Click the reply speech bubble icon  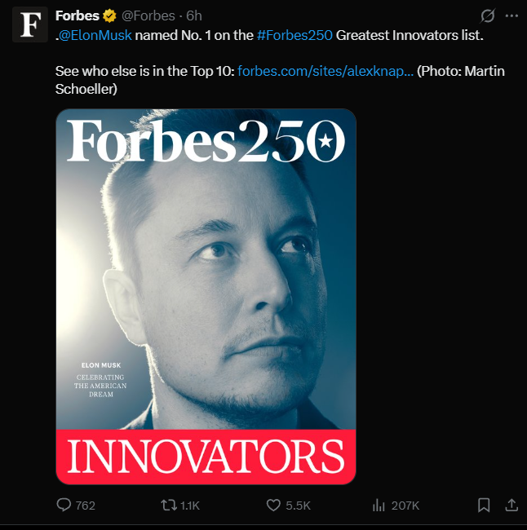tap(64, 506)
